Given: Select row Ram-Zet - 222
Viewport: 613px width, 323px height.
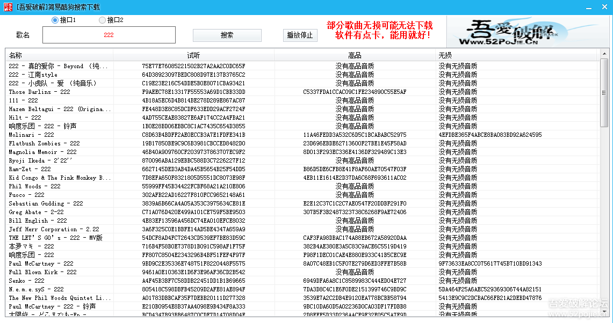Looking at the screenshot, I should click(301, 169).
